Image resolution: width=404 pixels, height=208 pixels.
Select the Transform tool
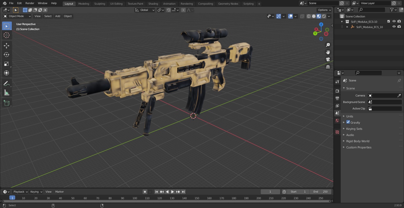(x=7, y=73)
